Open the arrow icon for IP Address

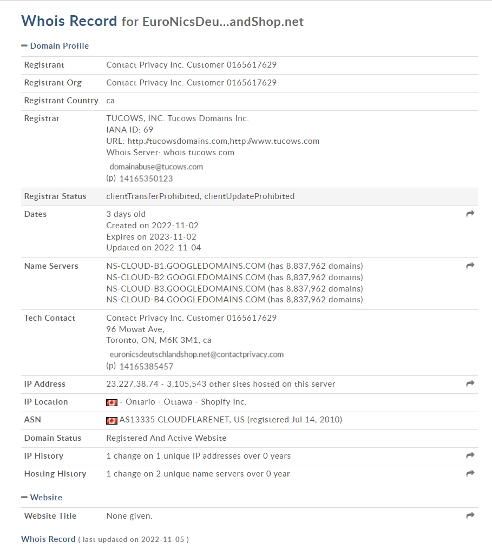[470, 383]
